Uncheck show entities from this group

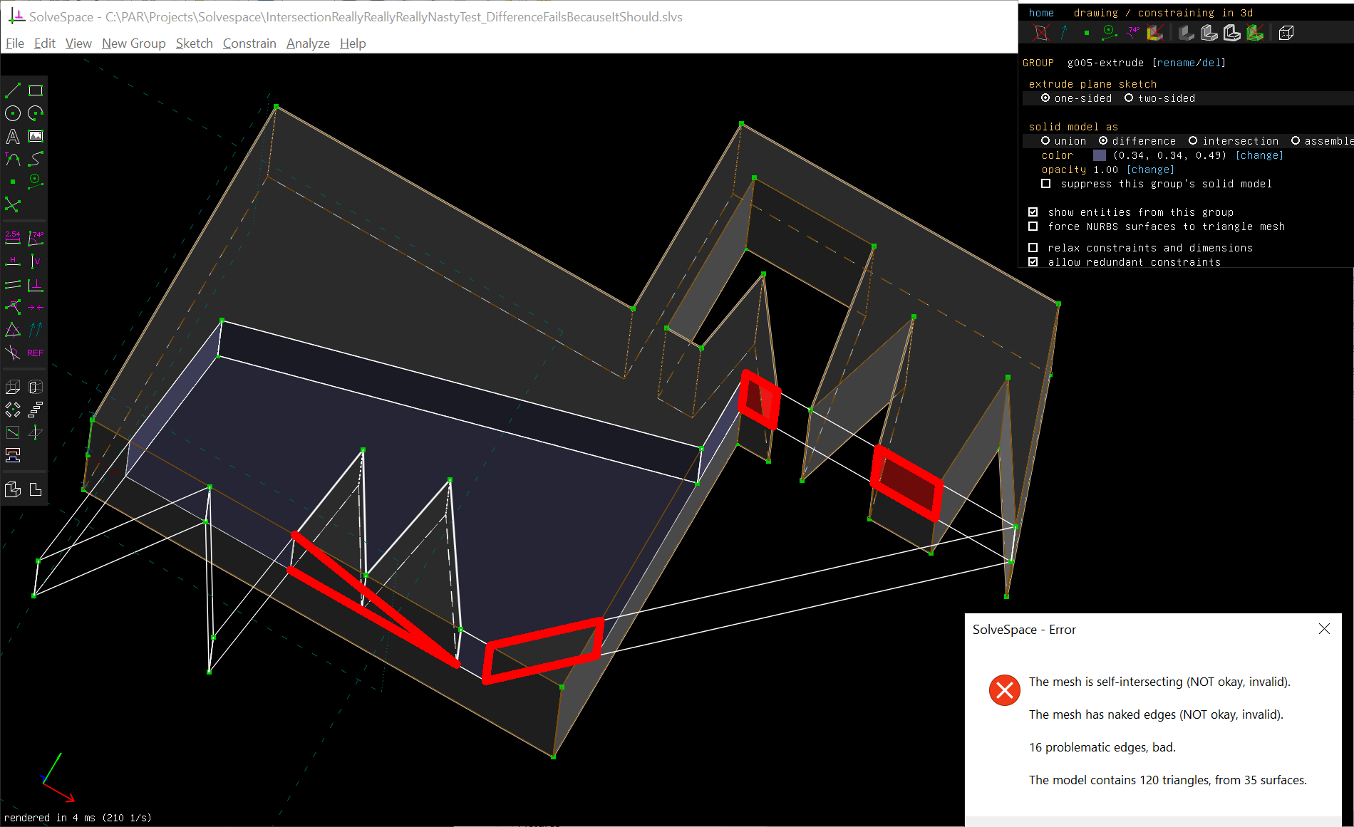pyautogui.click(x=1033, y=212)
